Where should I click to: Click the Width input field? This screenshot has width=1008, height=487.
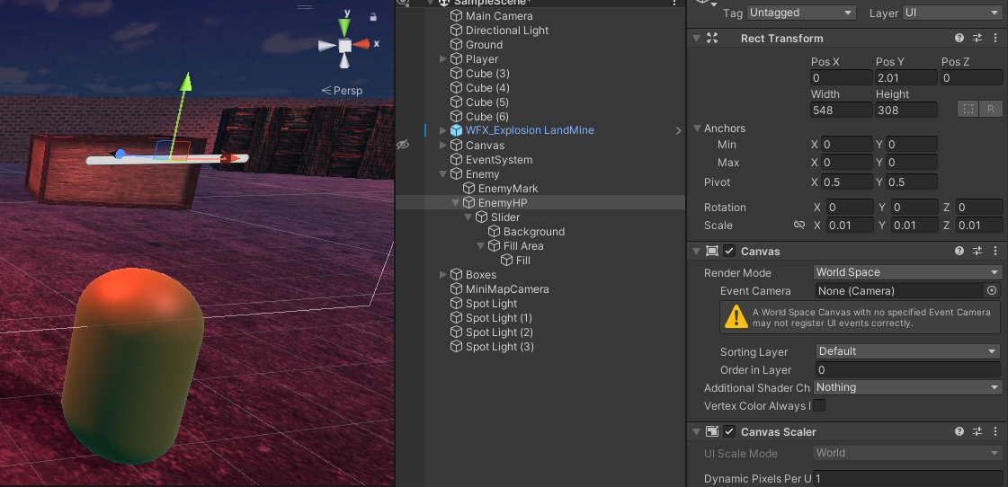(x=842, y=110)
